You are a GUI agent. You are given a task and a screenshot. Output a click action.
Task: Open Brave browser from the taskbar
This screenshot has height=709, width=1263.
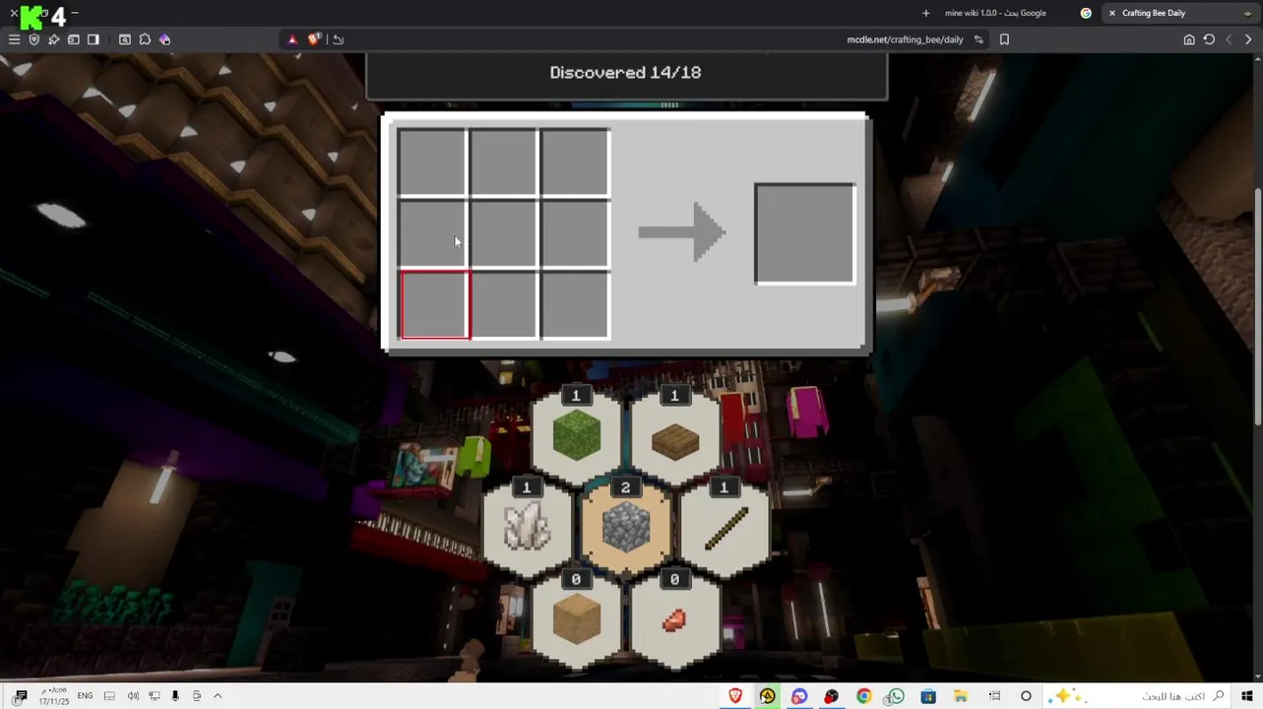(x=735, y=696)
